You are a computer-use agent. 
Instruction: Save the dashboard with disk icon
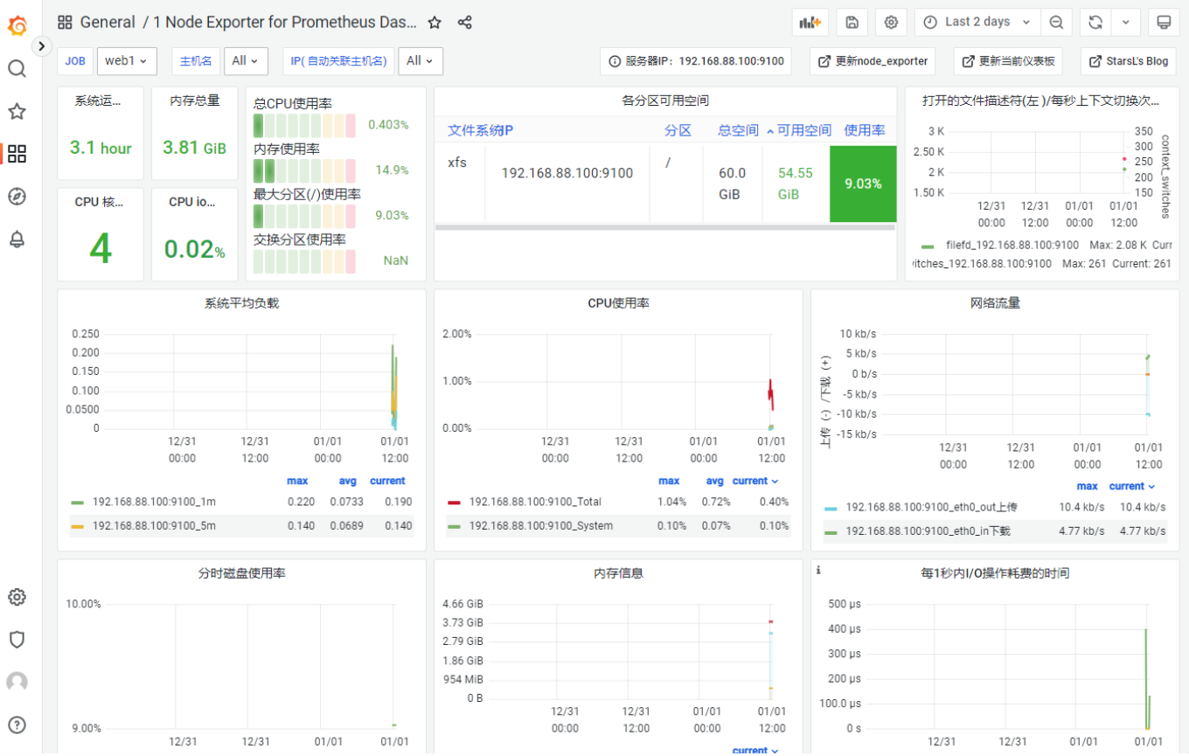click(852, 22)
